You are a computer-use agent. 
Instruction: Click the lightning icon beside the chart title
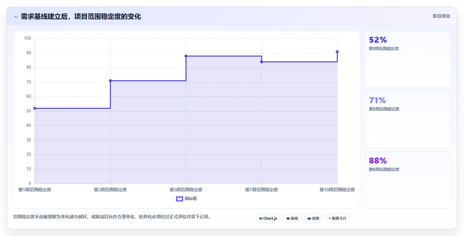click(16, 17)
